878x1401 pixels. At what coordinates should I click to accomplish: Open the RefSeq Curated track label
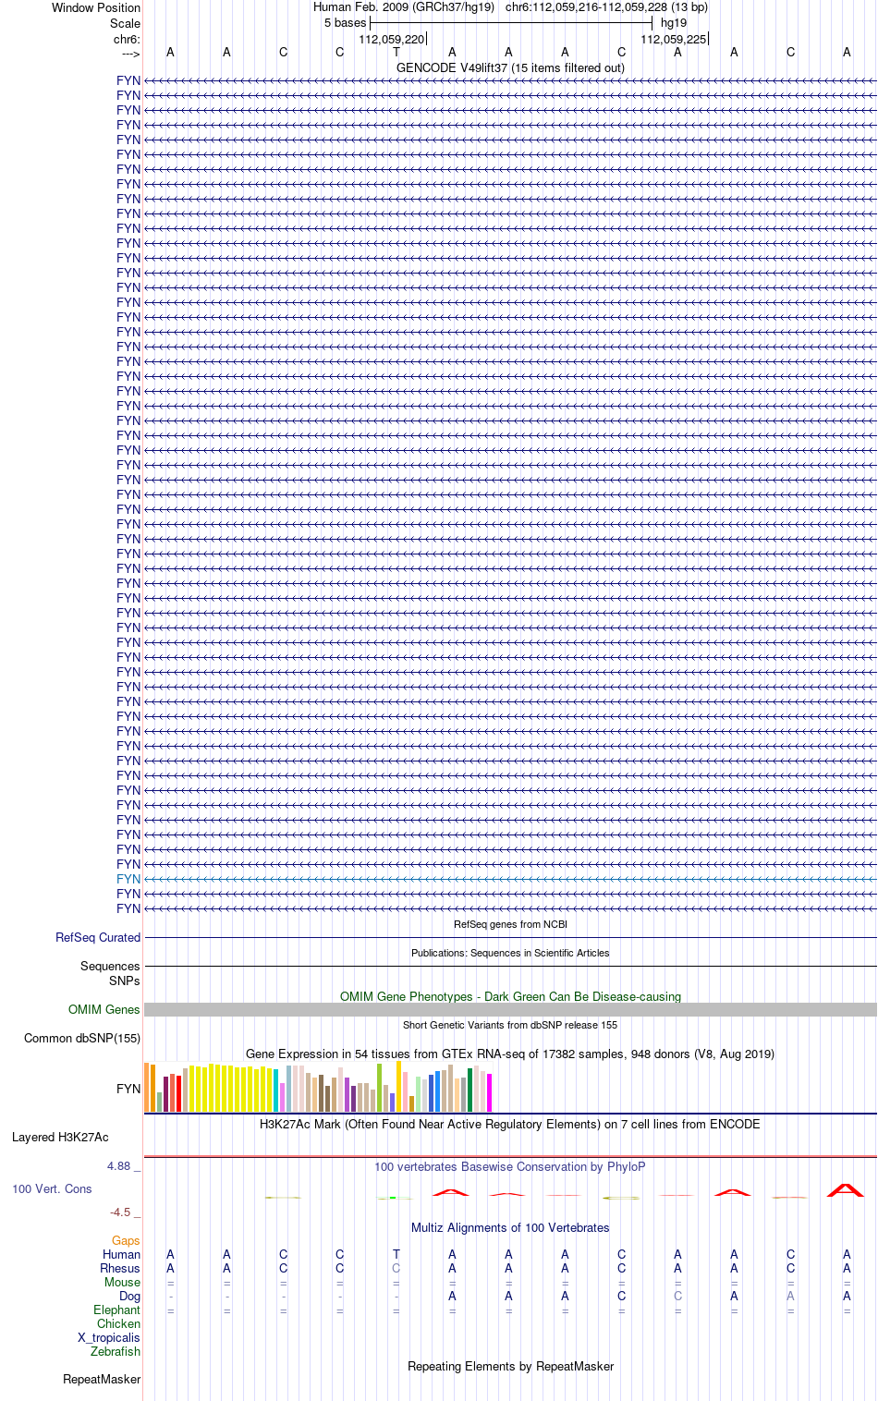(x=98, y=937)
